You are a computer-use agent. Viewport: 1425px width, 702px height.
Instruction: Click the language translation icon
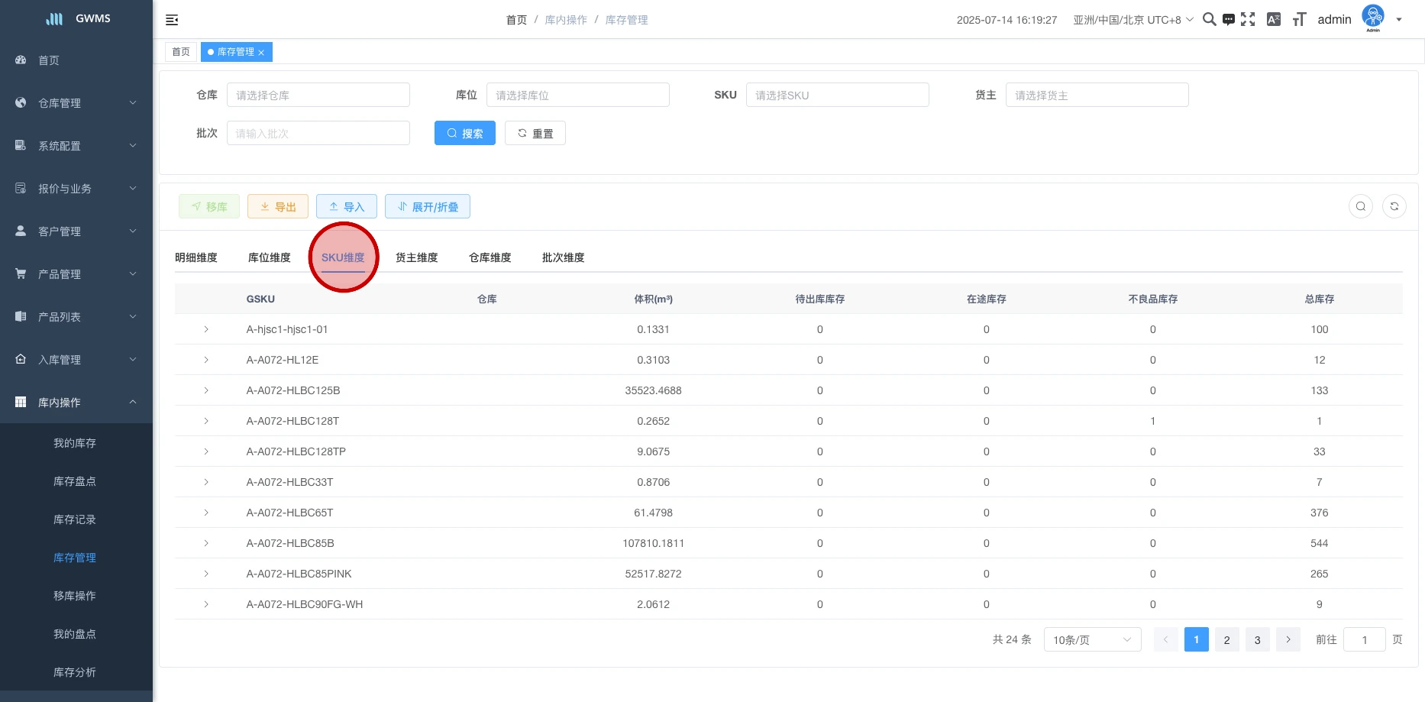(x=1273, y=20)
